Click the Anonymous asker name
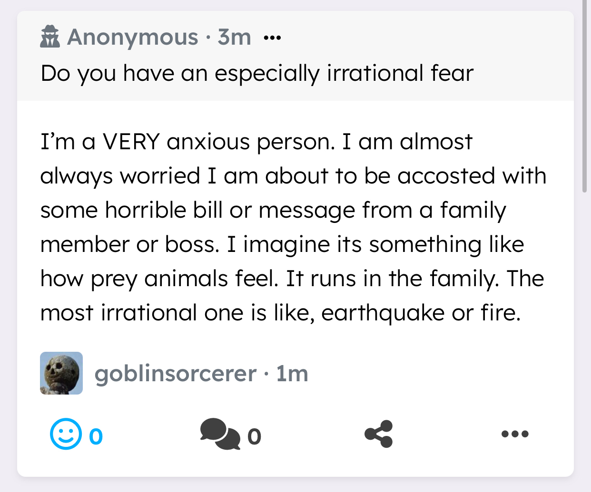Screen dimensions: 591x492 click(132, 37)
